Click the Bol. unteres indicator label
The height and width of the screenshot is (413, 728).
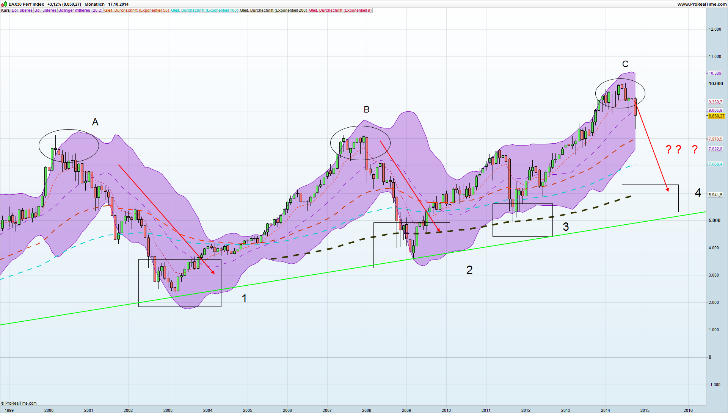tap(45, 11)
